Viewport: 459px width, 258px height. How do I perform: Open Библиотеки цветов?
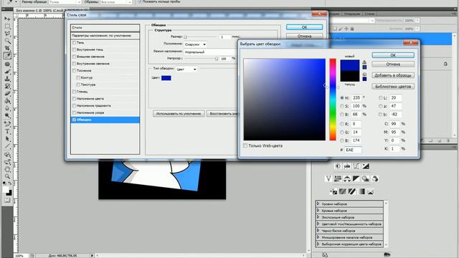393,87
